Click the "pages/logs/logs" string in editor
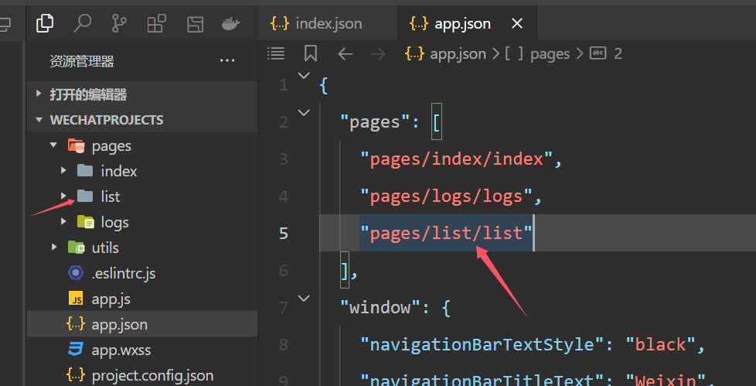The width and height of the screenshot is (756, 386). tap(446, 196)
